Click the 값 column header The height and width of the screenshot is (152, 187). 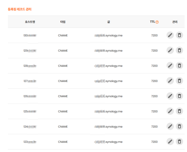click(109, 22)
